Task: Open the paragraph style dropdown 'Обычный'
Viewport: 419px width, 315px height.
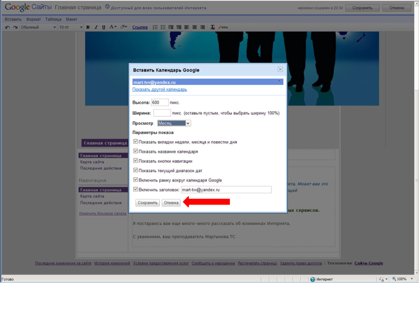Action: 38,27
